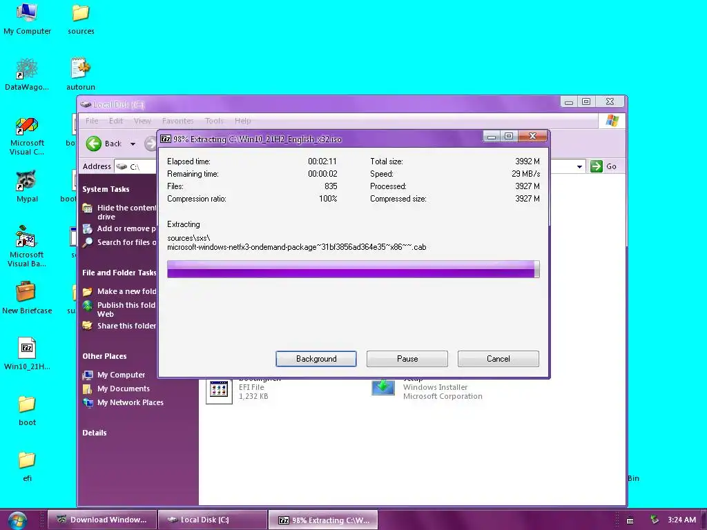This screenshot has width=707, height=530.
Task: Click Share this folder link
Action: [119, 326]
